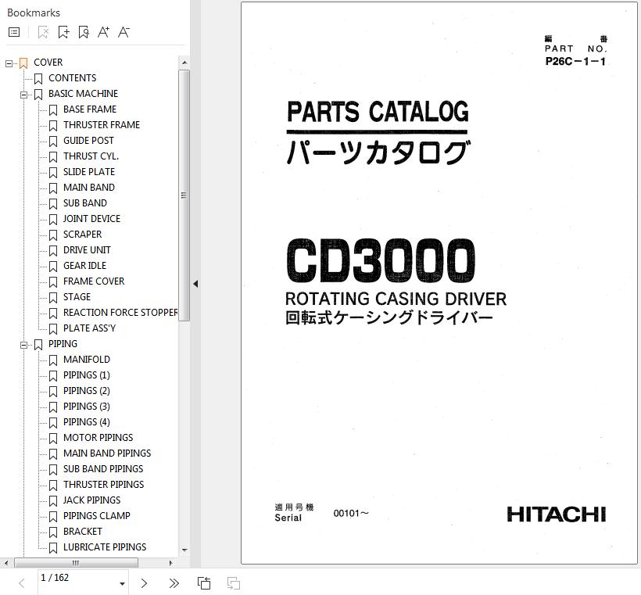
Task: Click the CD3000 model name on the page
Action: point(381,261)
